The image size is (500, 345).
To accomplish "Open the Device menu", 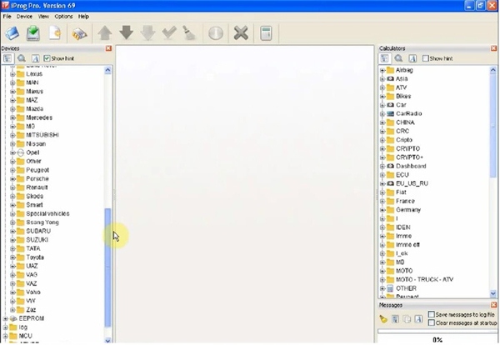I will [x=24, y=17].
